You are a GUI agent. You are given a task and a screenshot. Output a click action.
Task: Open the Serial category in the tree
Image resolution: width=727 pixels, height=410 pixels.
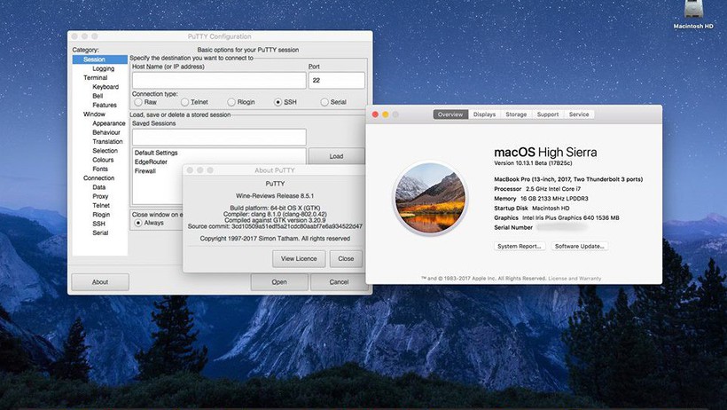click(100, 233)
